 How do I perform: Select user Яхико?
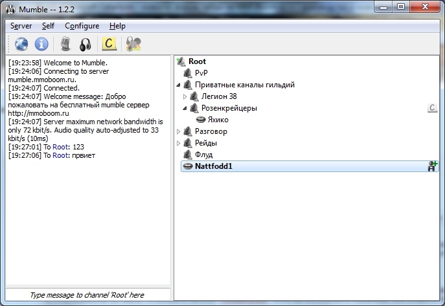pyautogui.click(x=218, y=120)
